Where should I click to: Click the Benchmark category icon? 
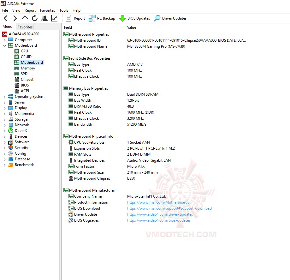tap(11, 165)
